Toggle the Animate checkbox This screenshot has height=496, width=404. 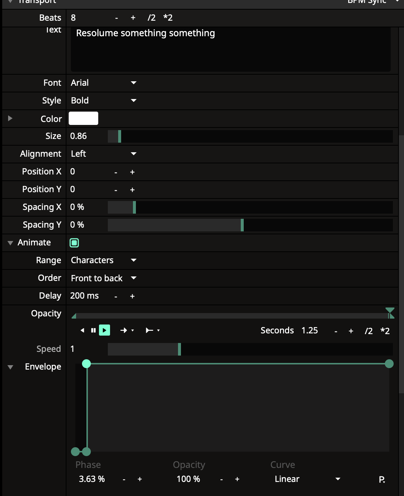click(74, 243)
